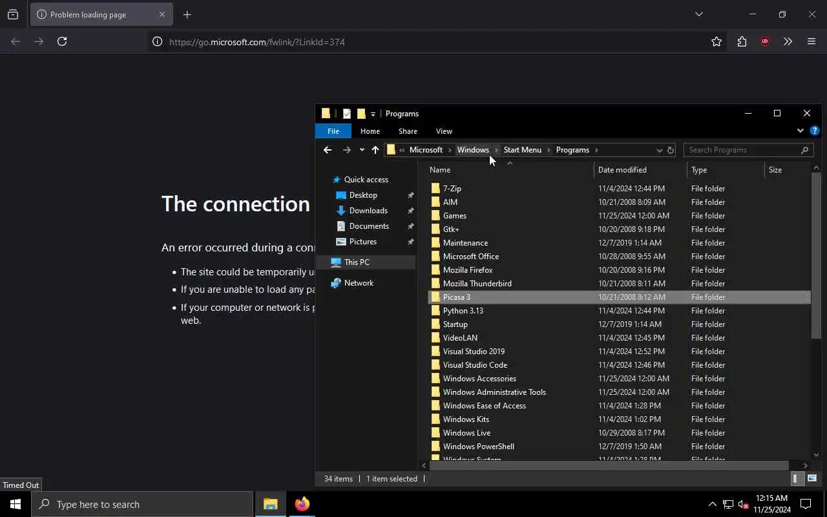Select the Games folder

[x=619, y=216]
